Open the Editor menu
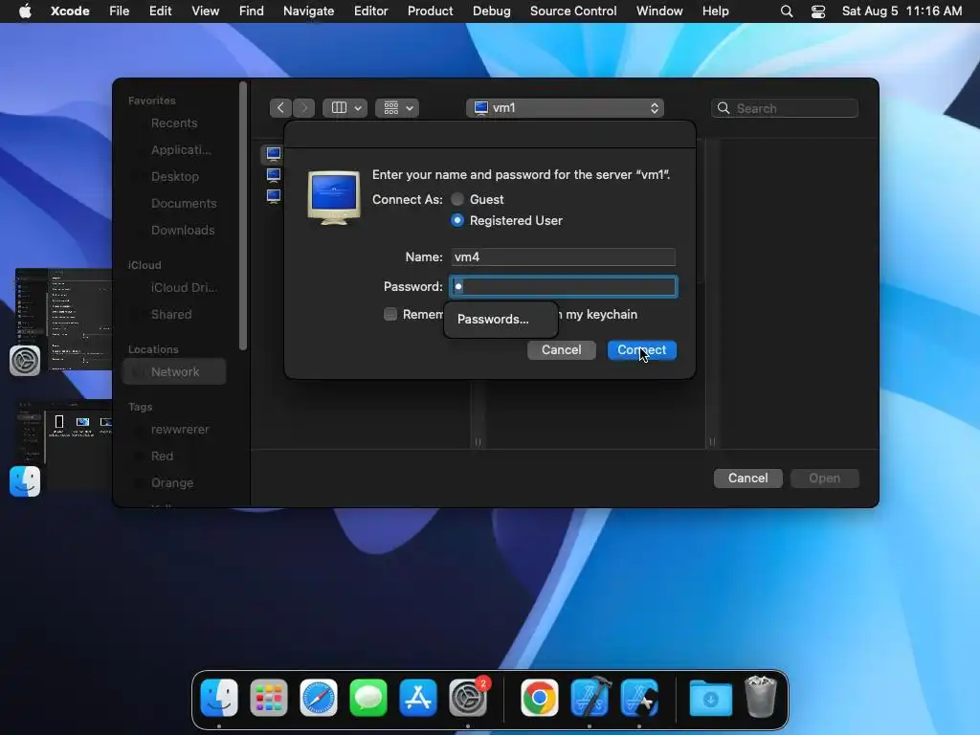Image resolution: width=980 pixels, height=735 pixels. pyautogui.click(x=370, y=11)
